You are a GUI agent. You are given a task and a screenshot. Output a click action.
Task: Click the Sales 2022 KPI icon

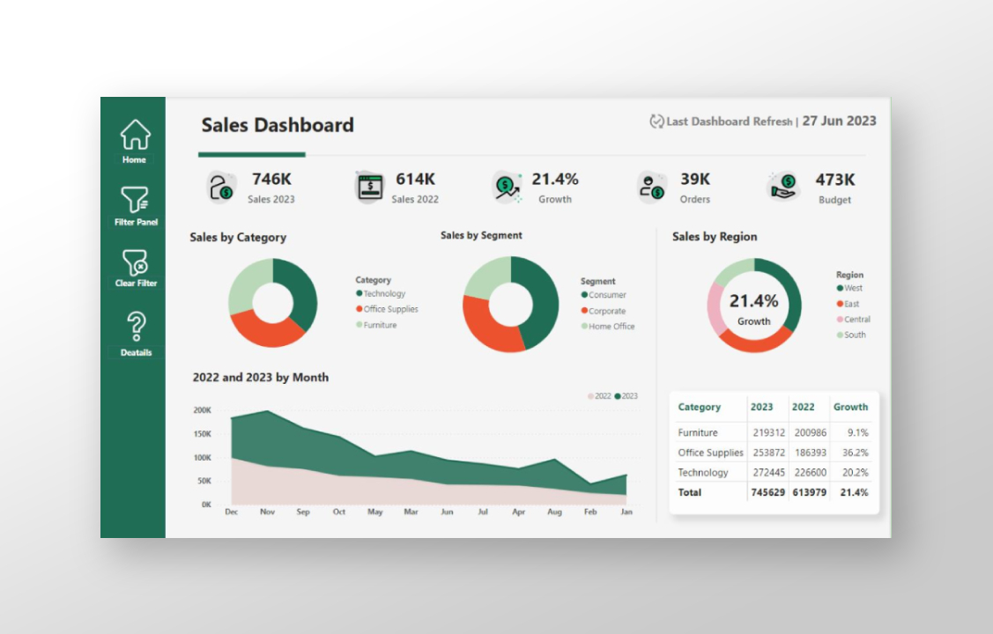369,188
